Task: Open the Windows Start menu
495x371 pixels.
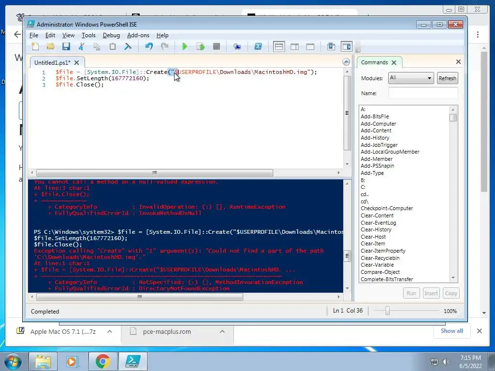Action: [13, 362]
